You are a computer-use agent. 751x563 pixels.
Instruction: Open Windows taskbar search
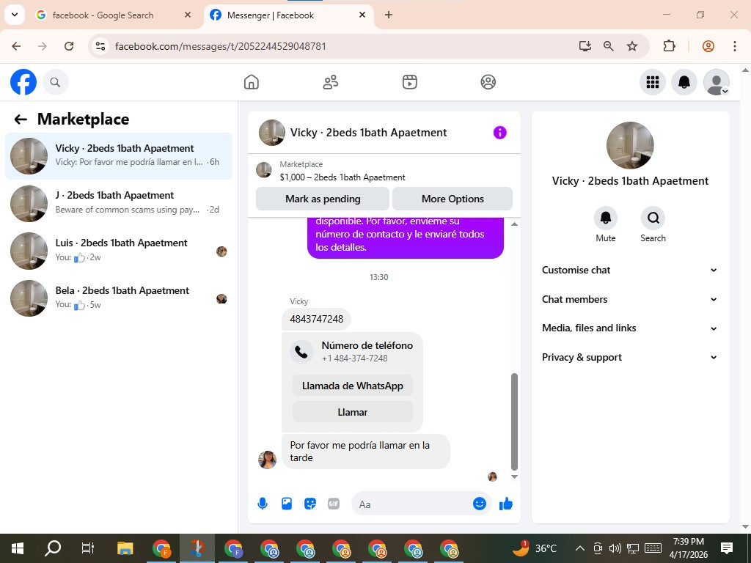point(53,548)
